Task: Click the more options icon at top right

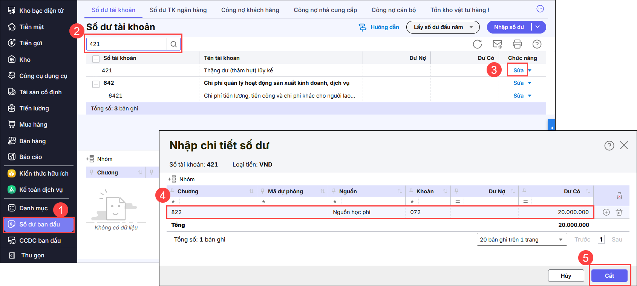Action: [x=540, y=9]
